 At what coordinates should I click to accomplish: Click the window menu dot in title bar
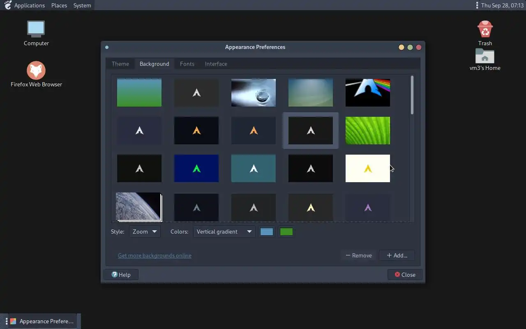[107, 47]
